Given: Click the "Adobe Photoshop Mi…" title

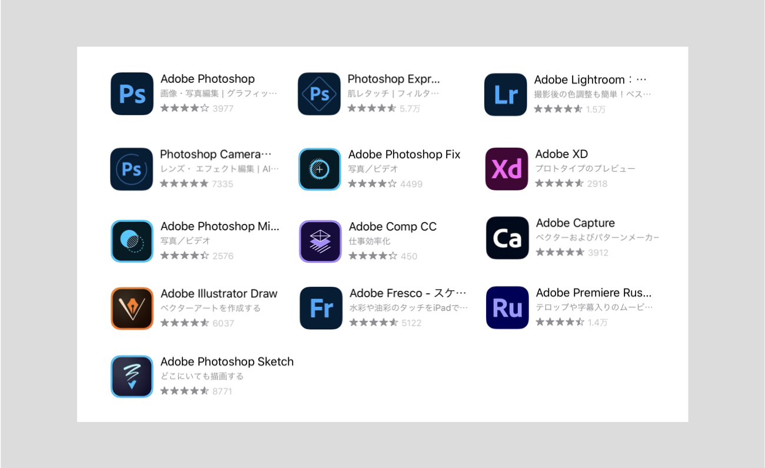Looking at the screenshot, I should coord(220,226).
